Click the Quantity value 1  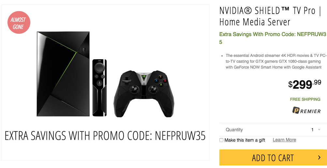point(312,130)
